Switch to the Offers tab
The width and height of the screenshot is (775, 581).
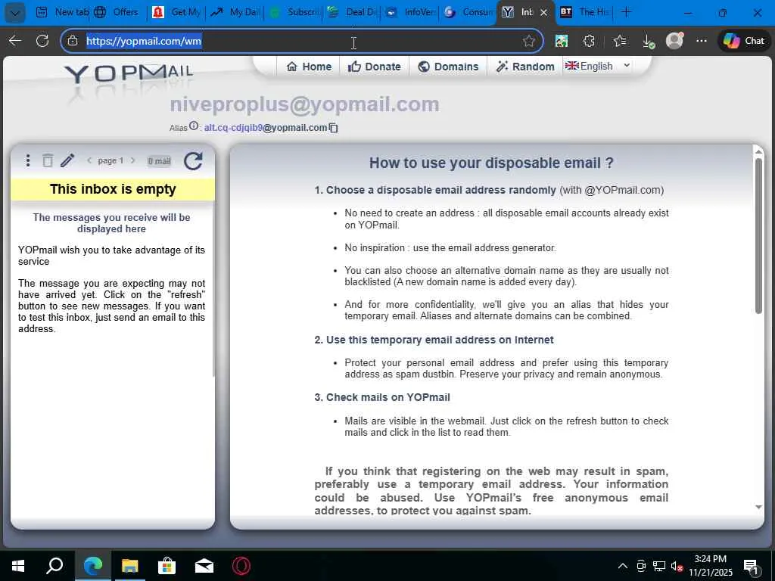tap(119, 12)
